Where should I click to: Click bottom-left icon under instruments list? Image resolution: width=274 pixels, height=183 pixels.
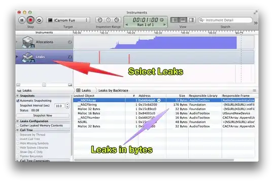point(18,85)
